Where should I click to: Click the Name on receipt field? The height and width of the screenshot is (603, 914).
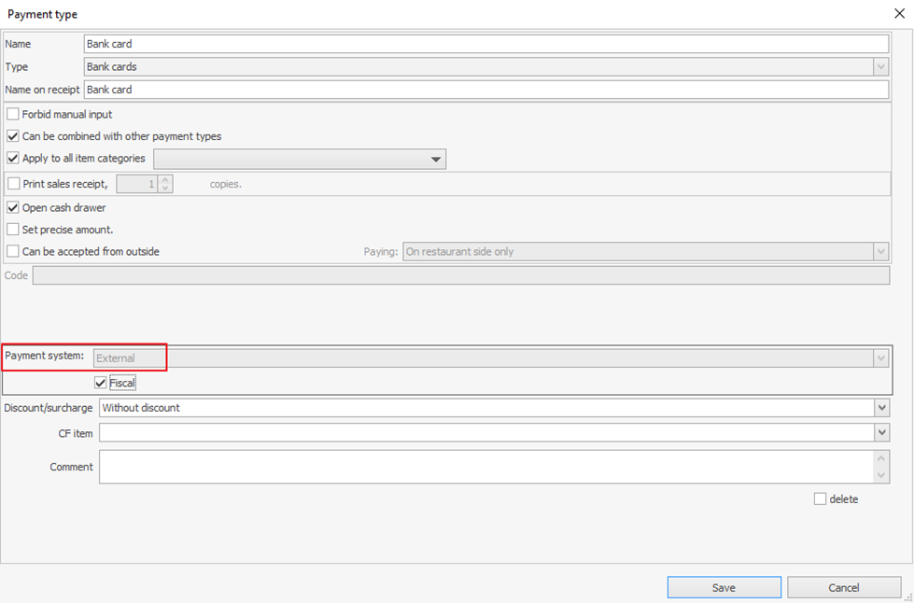tap(485, 90)
